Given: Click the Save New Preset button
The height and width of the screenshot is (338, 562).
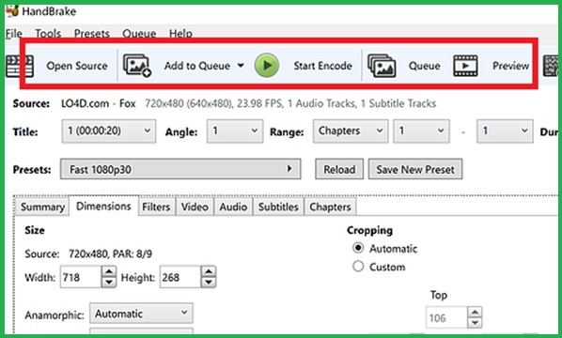Looking at the screenshot, I should [415, 169].
